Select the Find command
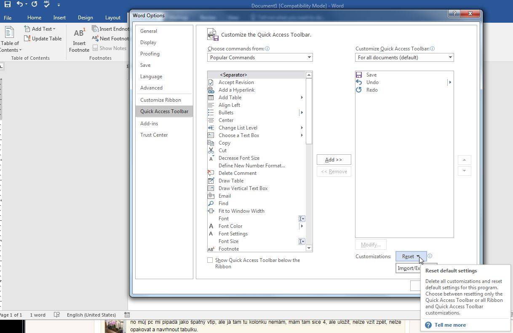 (x=256, y=203)
